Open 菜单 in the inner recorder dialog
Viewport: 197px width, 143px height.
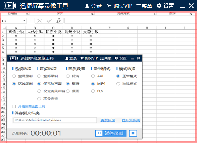106,58
